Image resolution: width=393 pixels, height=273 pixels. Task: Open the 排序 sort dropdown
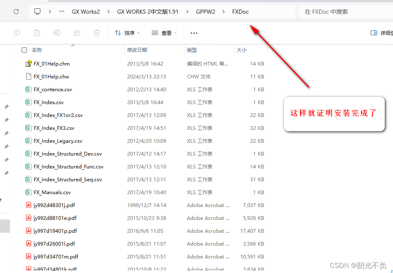(127, 33)
